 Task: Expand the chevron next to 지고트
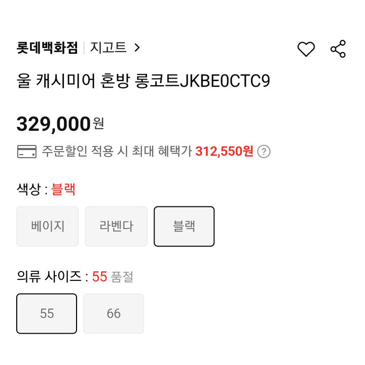click(137, 48)
